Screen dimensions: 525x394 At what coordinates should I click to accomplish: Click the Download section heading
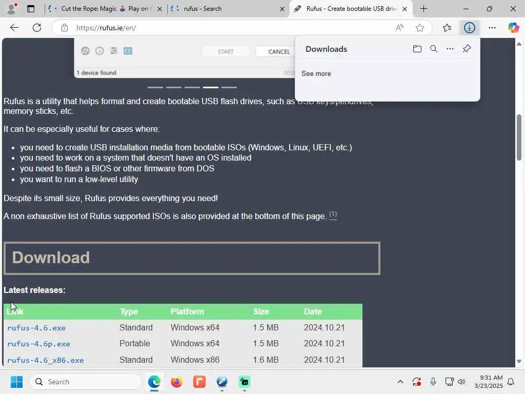(x=51, y=258)
